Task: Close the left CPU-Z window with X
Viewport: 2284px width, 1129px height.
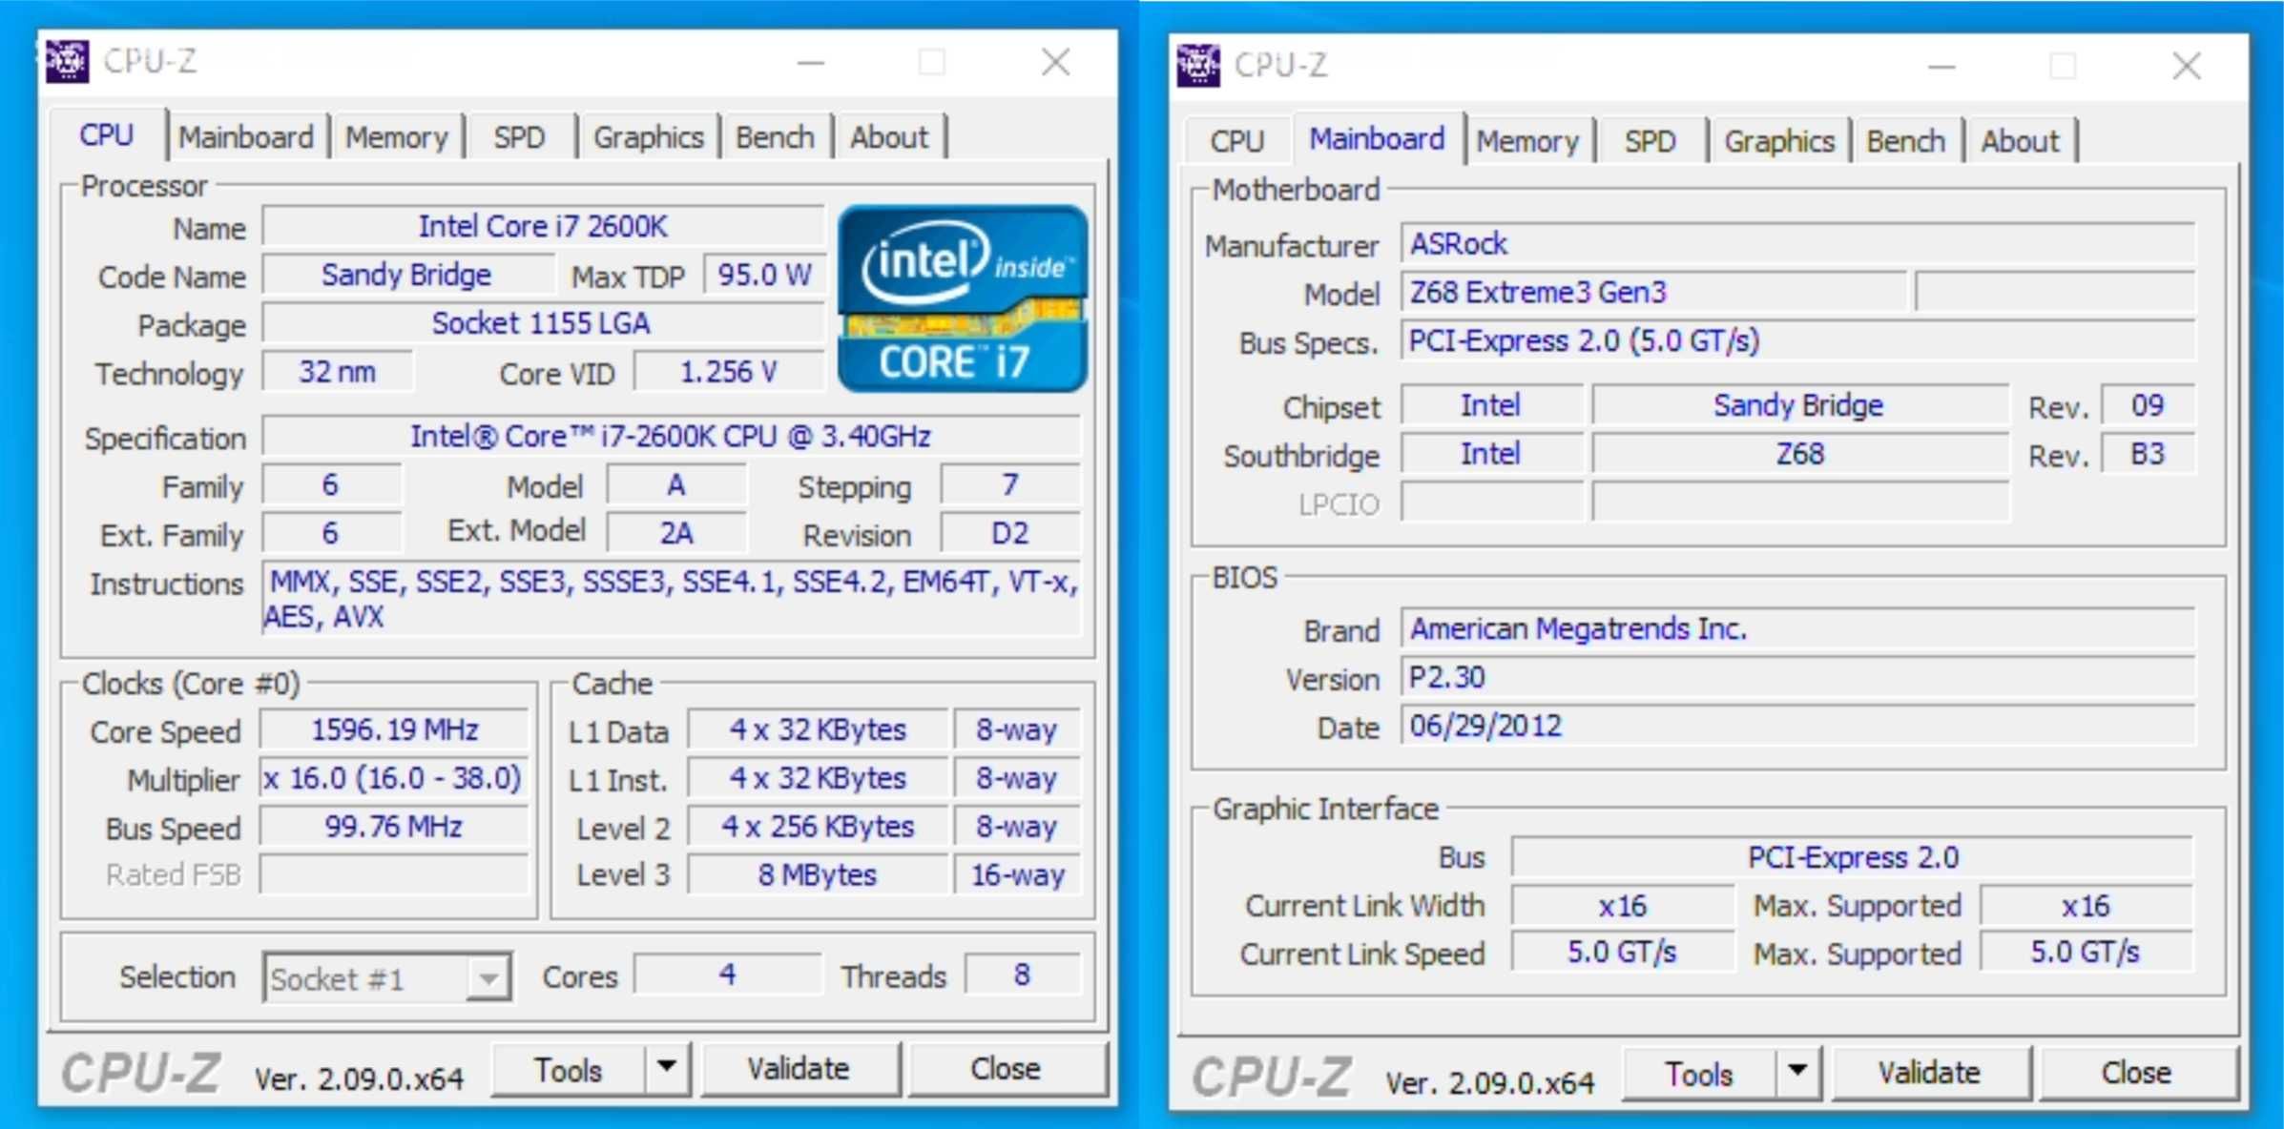Action: click(x=1055, y=63)
